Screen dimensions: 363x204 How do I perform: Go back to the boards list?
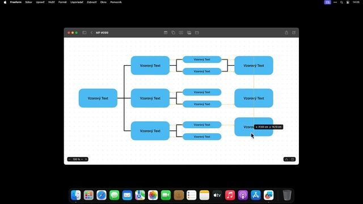click(x=91, y=33)
